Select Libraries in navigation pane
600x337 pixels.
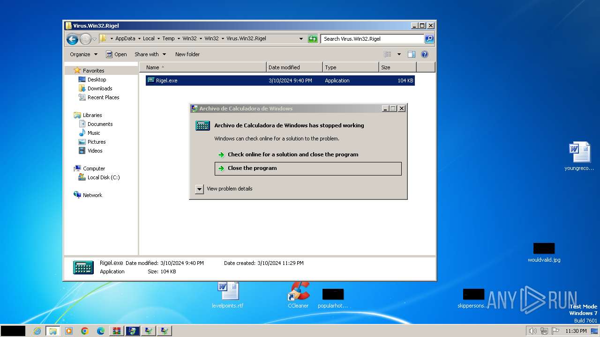click(x=92, y=115)
